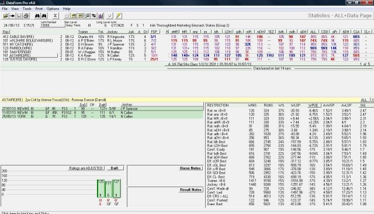The height and width of the screenshot is (214, 374).
Task: Click the TEZ column header
Action: (271, 32)
